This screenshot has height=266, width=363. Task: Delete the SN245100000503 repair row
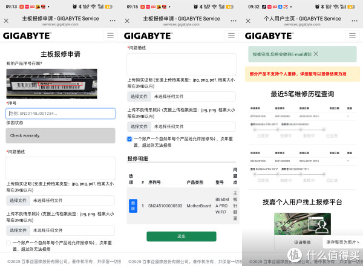[x=133, y=206]
